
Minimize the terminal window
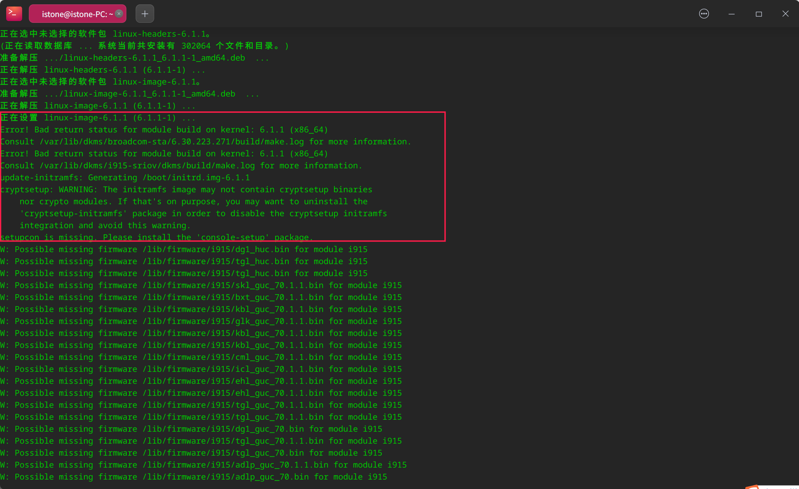pos(731,14)
